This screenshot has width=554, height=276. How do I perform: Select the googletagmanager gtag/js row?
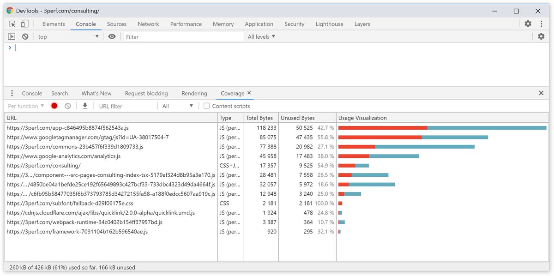(x=277, y=137)
